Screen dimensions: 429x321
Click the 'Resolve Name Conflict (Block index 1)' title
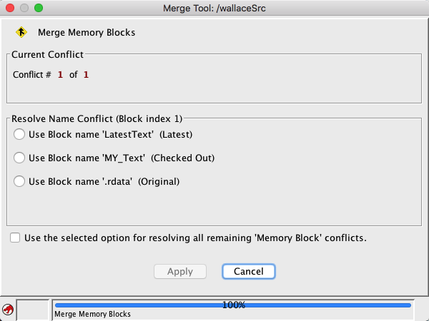[x=98, y=117]
